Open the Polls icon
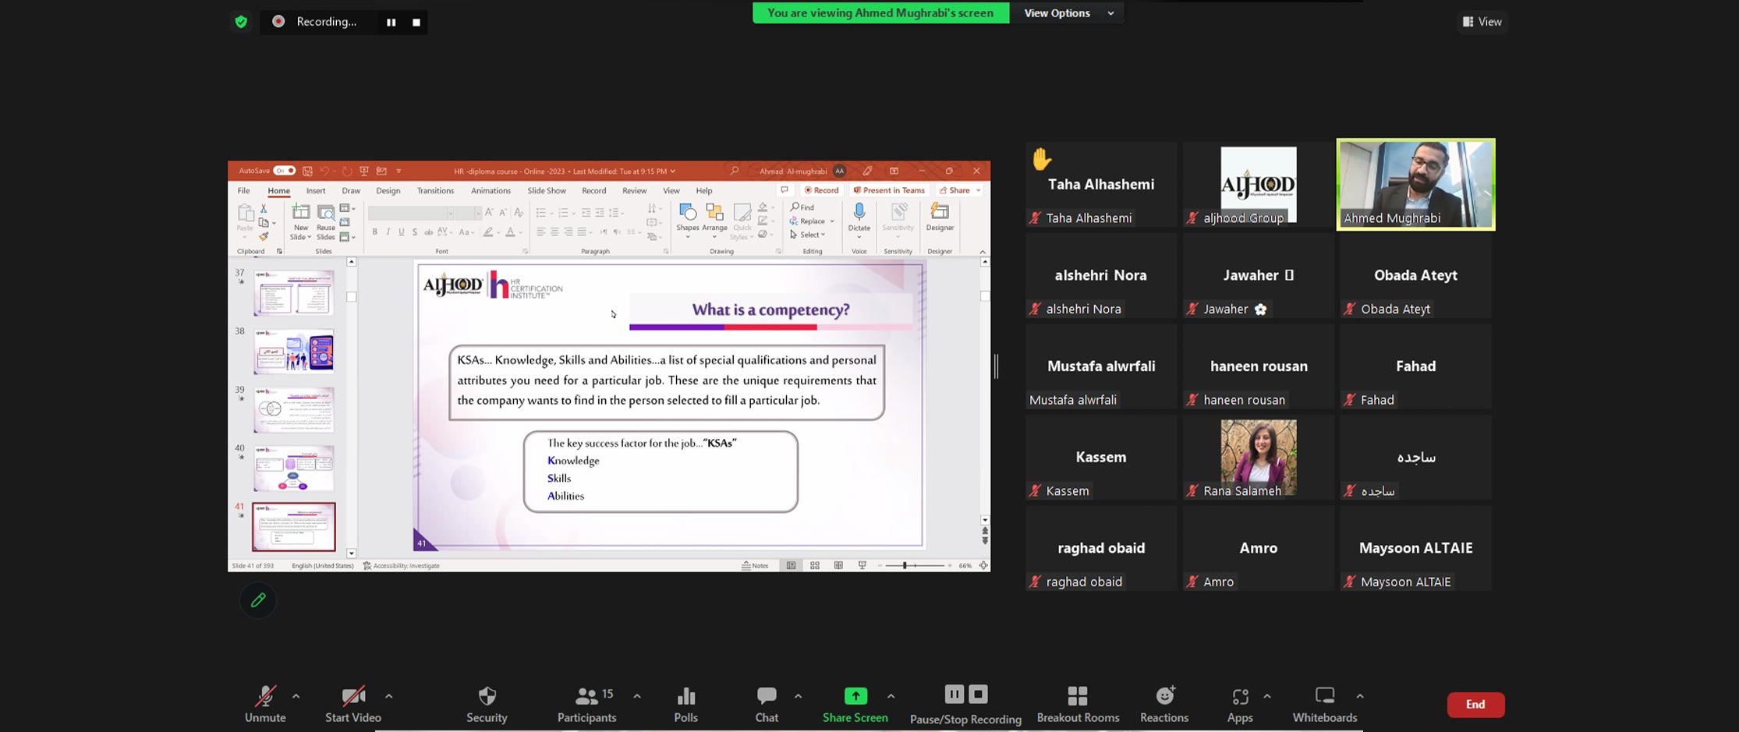The image size is (1739, 732). tap(685, 696)
